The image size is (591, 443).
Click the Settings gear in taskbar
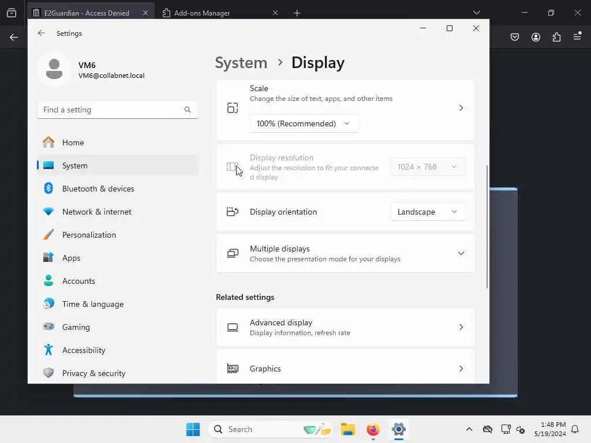tap(398, 429)
